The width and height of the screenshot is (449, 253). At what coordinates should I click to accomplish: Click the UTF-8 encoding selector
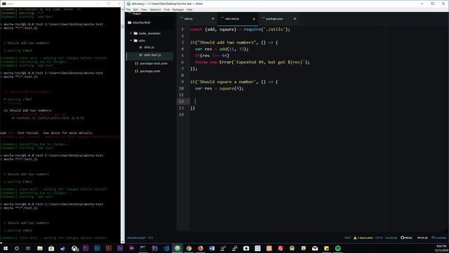[379, 238]
